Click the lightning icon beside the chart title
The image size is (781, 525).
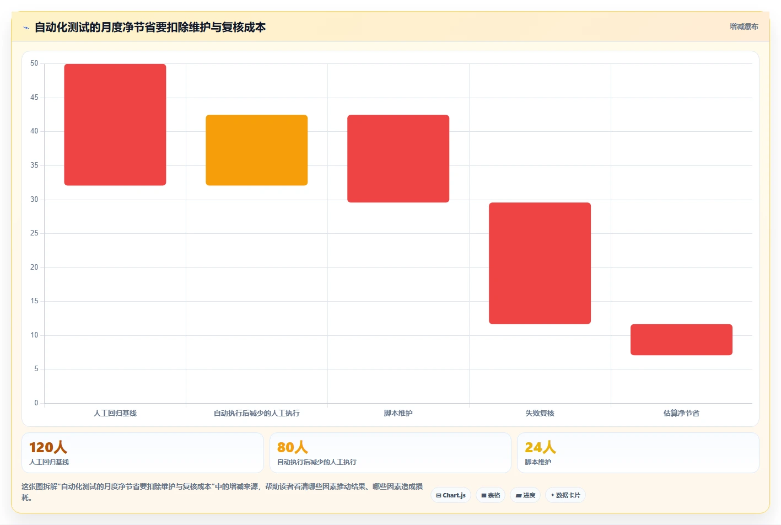pos(26,28)
